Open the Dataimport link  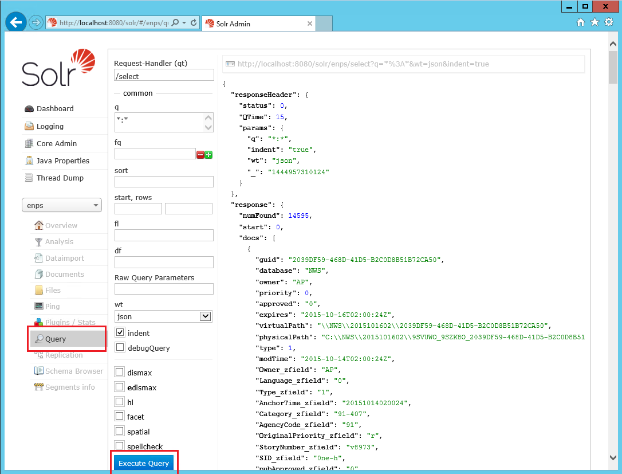pyautogui.click(x=65, y=258)
